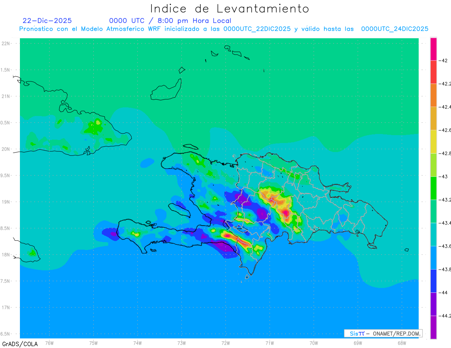Click the purple swatch below -44.2
This screenshot has width=451, height=348.
[433, 327]
